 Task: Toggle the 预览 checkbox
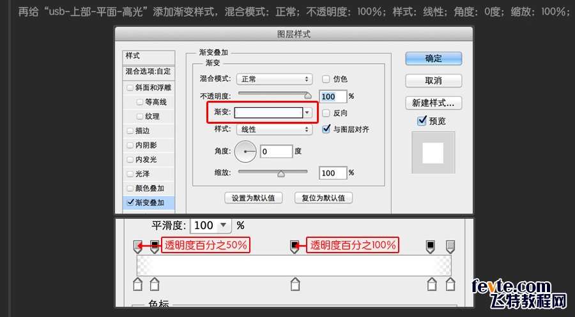click(422, 121)
